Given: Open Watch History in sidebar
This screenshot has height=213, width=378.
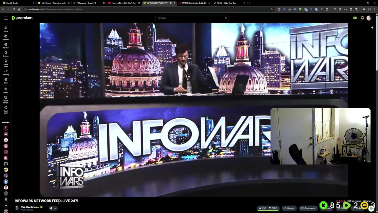Looking at the screenshot, I should coord(6,99).
